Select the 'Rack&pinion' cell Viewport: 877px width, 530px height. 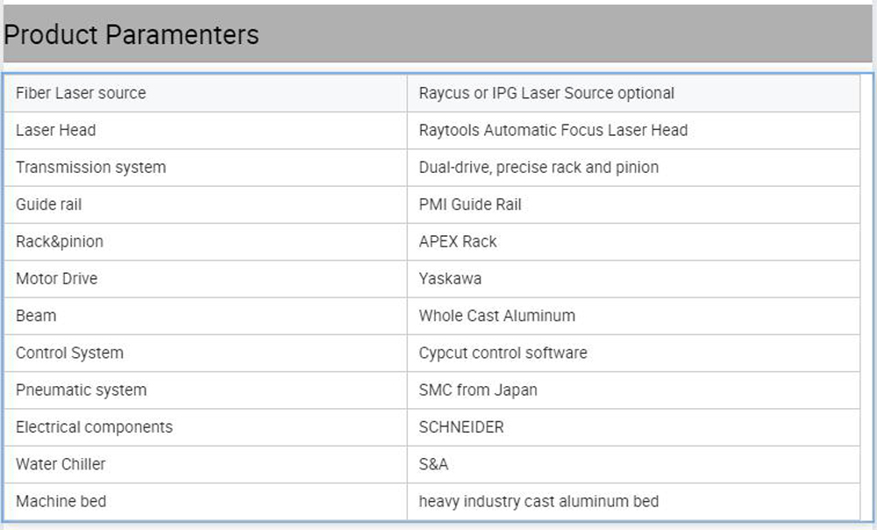click(x=205, y=242)
